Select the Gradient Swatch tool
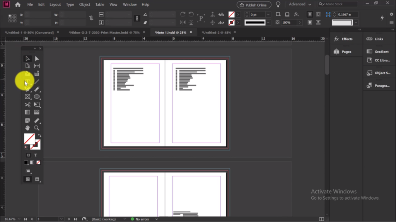The height and width of the screenshot is (222, 396). (27, 112)
